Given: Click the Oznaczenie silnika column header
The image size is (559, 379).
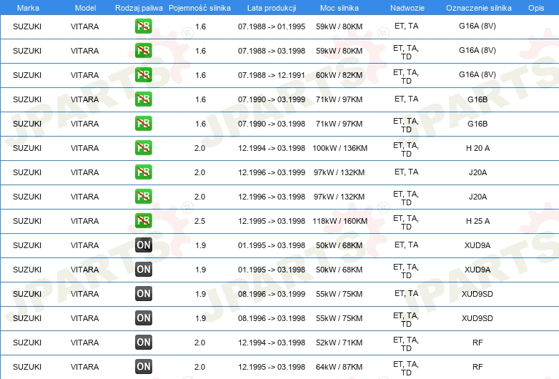Looking at the screenshot, I should [x=478, y=8].
